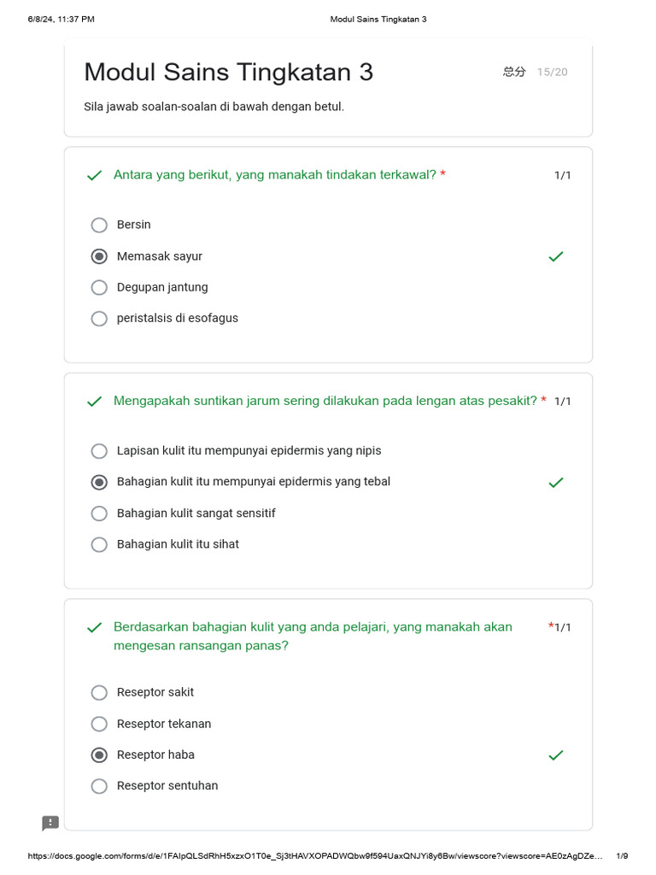Select the Reseptor sakit option
Image resolution: width=656 pixels, height=875 pixels.
click(99, 692)
